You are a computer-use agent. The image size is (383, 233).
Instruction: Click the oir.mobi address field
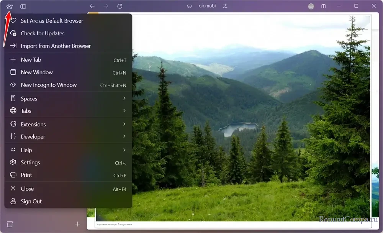click(x=206, y=7)
